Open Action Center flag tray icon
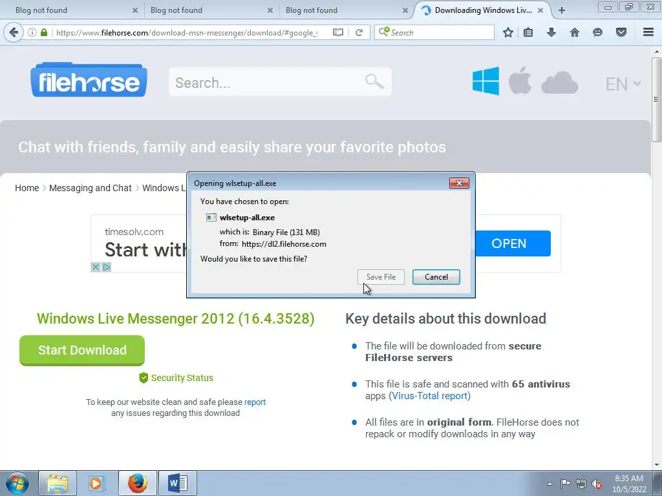Viewport: 662px width, 496px height. (565, 484)
